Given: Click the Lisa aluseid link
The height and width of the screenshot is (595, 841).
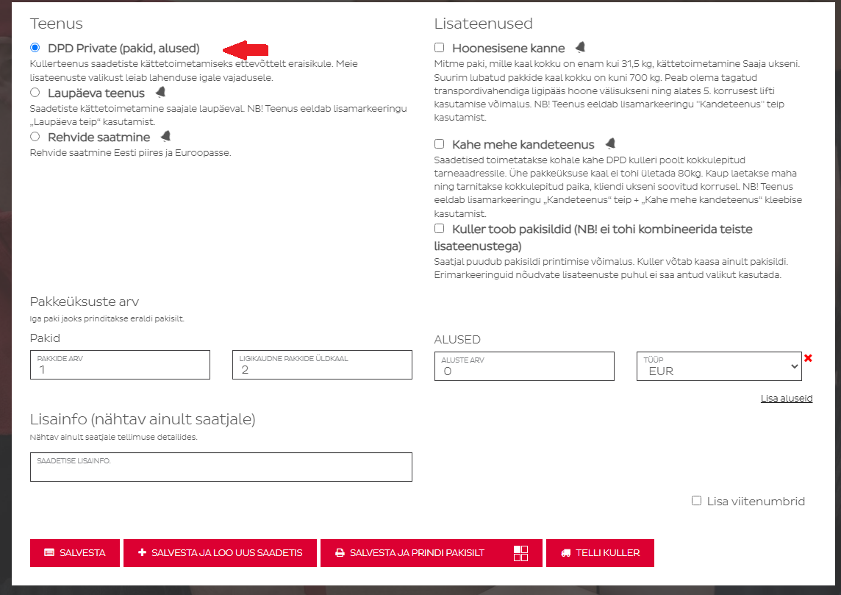Looking at the screenshot, I should [787, 398].
